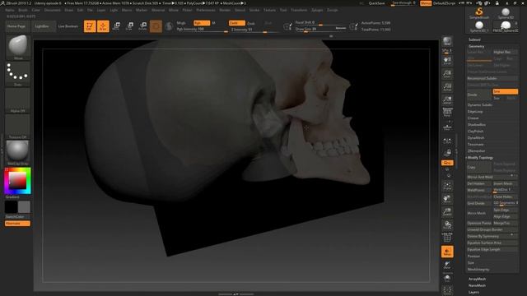The image size is (527, 296).
Task: Toggle the orange Transp transparency button
Action: point(447,252)
